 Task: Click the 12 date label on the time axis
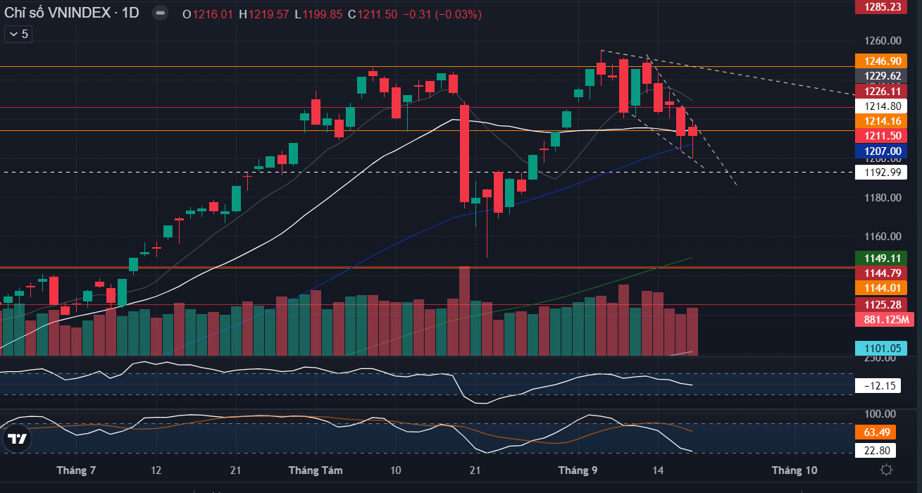tap(156, 470)
